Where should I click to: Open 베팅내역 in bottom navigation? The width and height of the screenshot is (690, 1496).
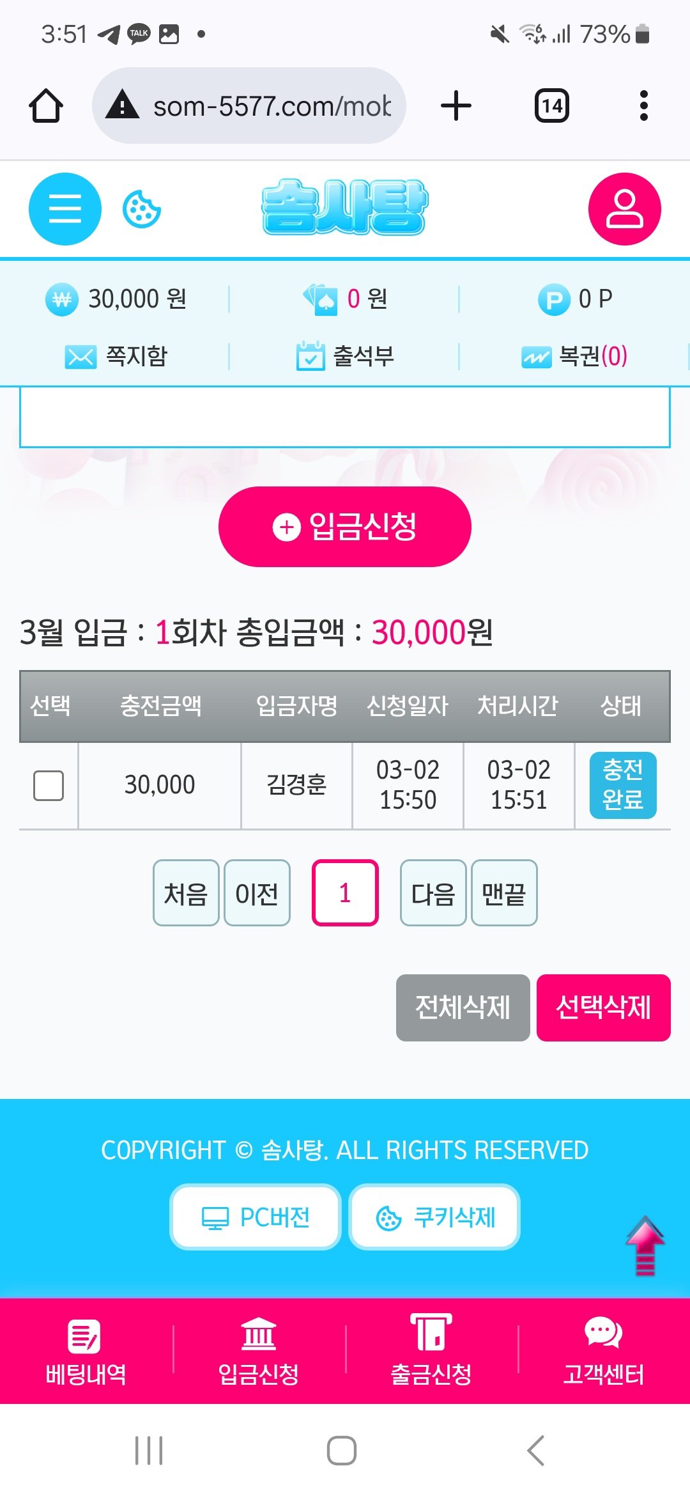coord(86,1352)
